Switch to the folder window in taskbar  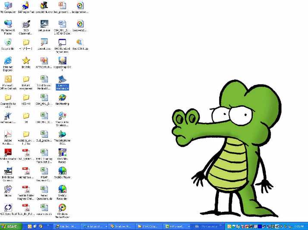(148, 227)
